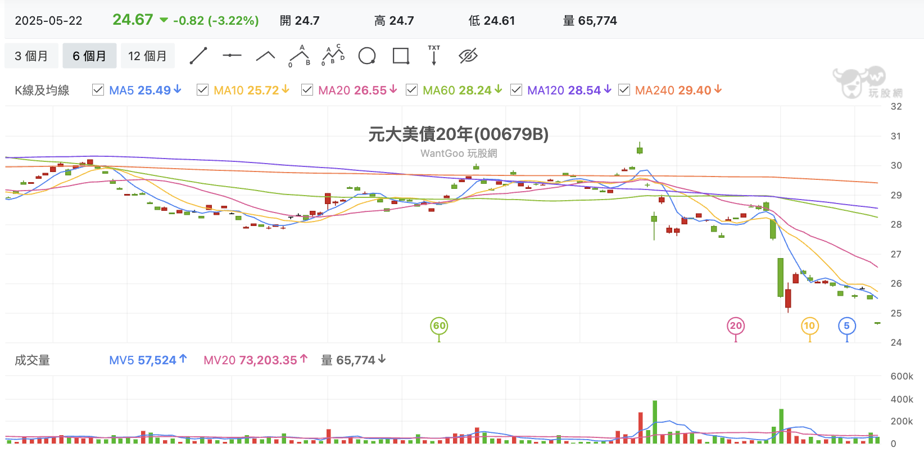Uncheck the MA5 moving average checkbox
This screenshot has width=924, height=452.
tap(98, 90)
